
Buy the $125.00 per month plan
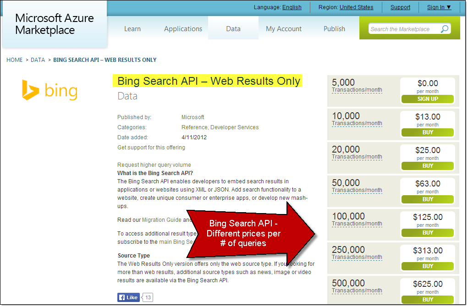[x=427, y=232]
